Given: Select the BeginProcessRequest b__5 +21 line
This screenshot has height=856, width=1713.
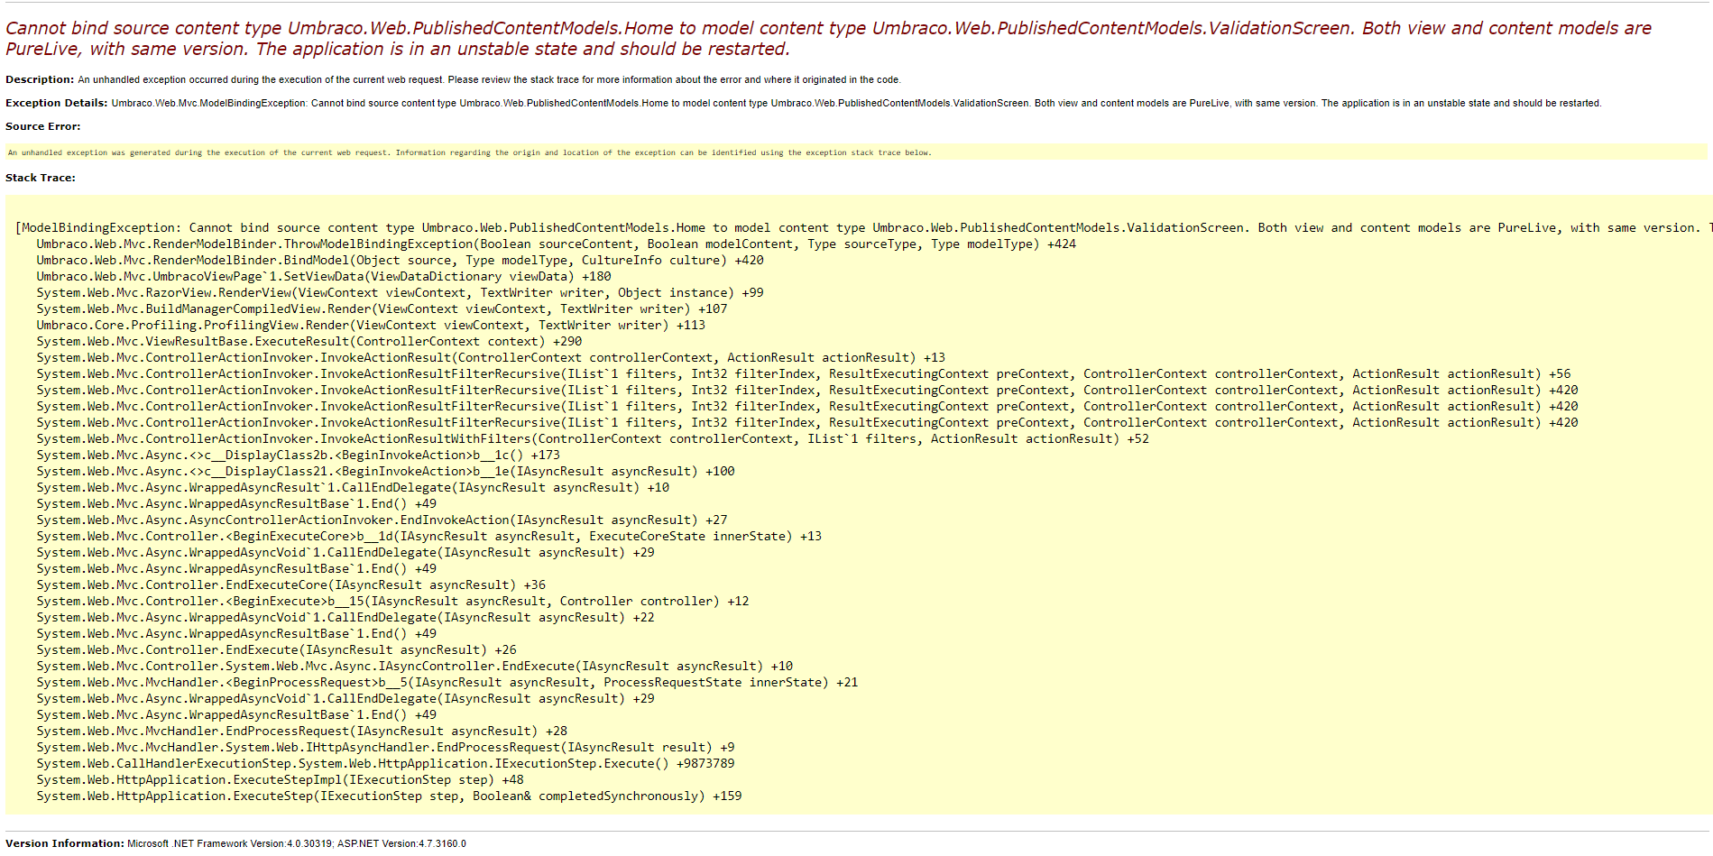Looking at the screenshot, I should (x=447, y=683).
